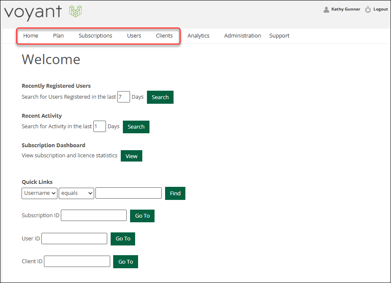Click 'View subscription and licence statistics' text
The image size is (391, 283).
[70, 156]
